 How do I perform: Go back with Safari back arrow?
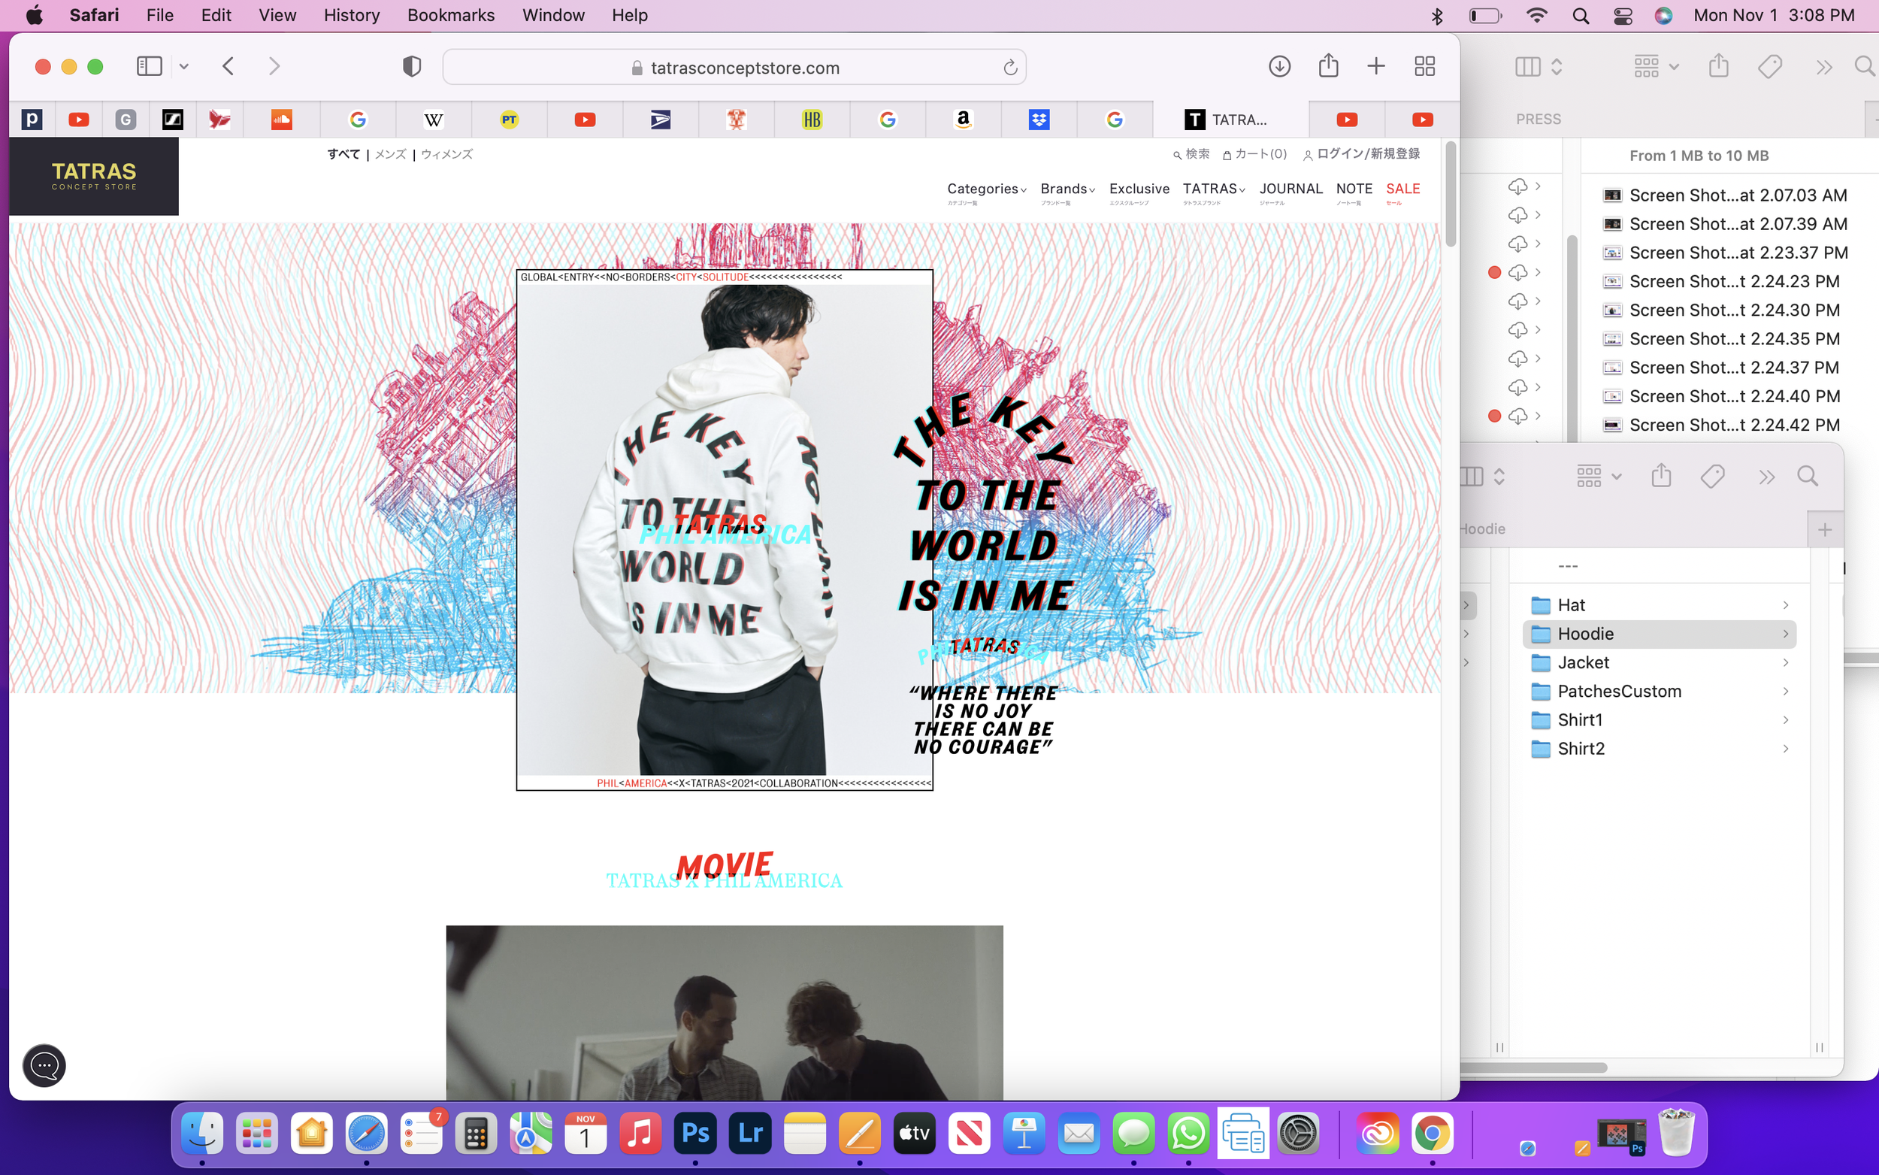228,67
